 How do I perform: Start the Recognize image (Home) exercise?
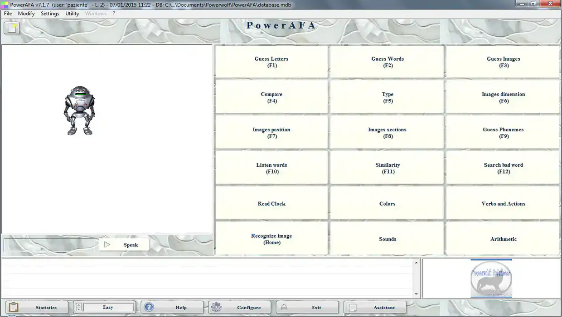point(271,239)
